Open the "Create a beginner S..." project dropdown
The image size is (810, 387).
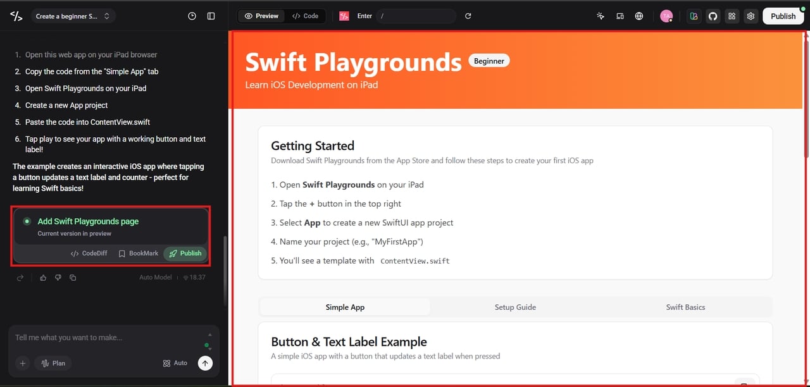(x=73, y=16)
